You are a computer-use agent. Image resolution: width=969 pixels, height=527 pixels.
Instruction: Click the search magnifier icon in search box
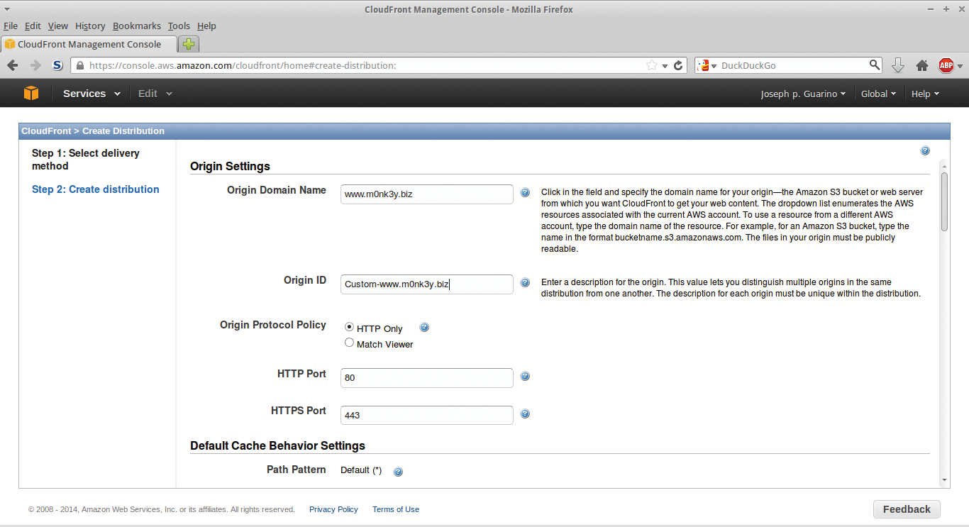[x=875, y=65]
